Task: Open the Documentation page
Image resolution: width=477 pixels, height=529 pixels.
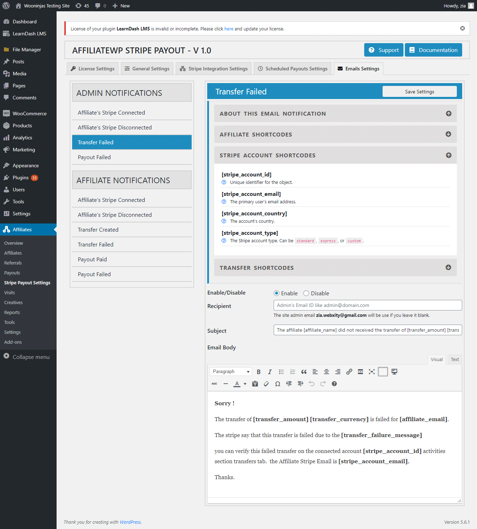Action: click(434, 50)
